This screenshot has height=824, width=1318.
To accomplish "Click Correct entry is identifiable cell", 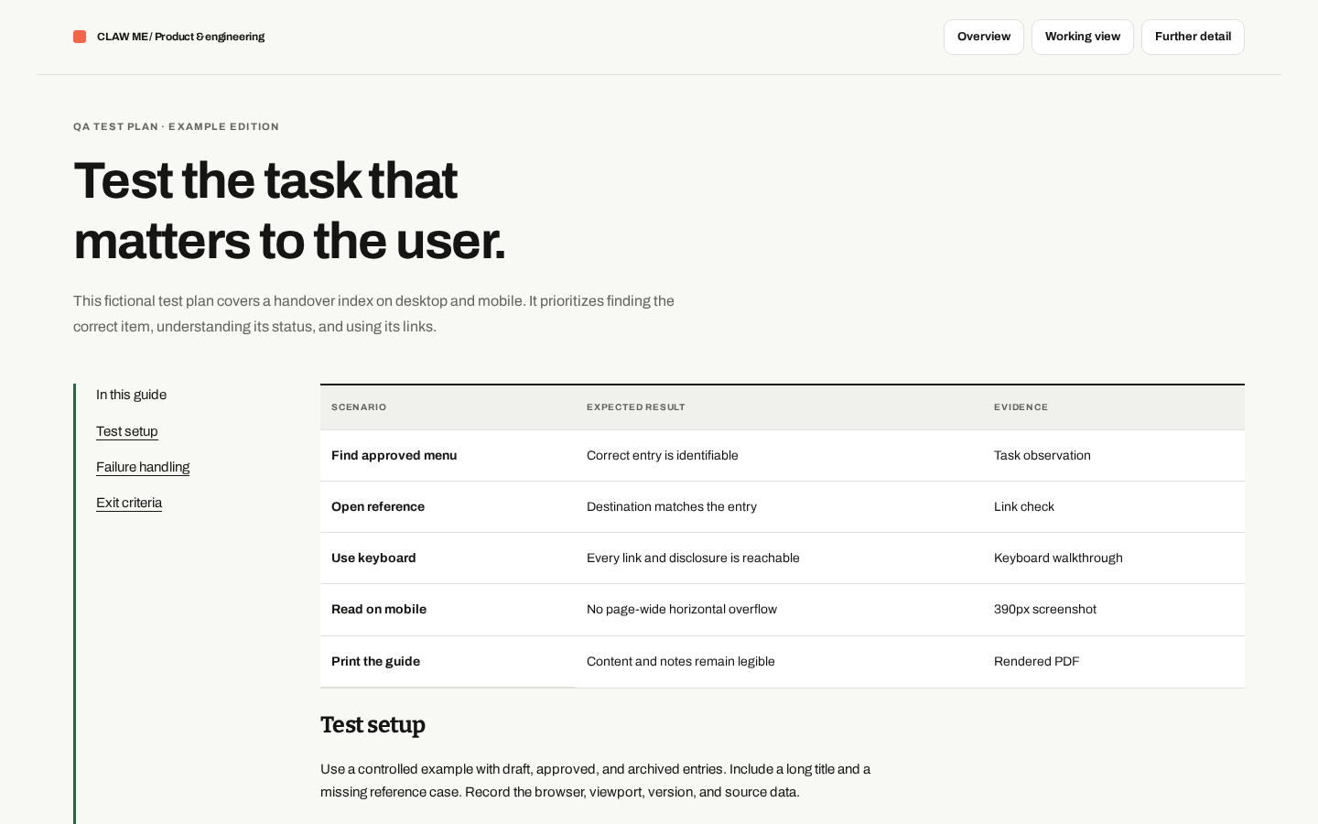I will (x=779, y=456).
